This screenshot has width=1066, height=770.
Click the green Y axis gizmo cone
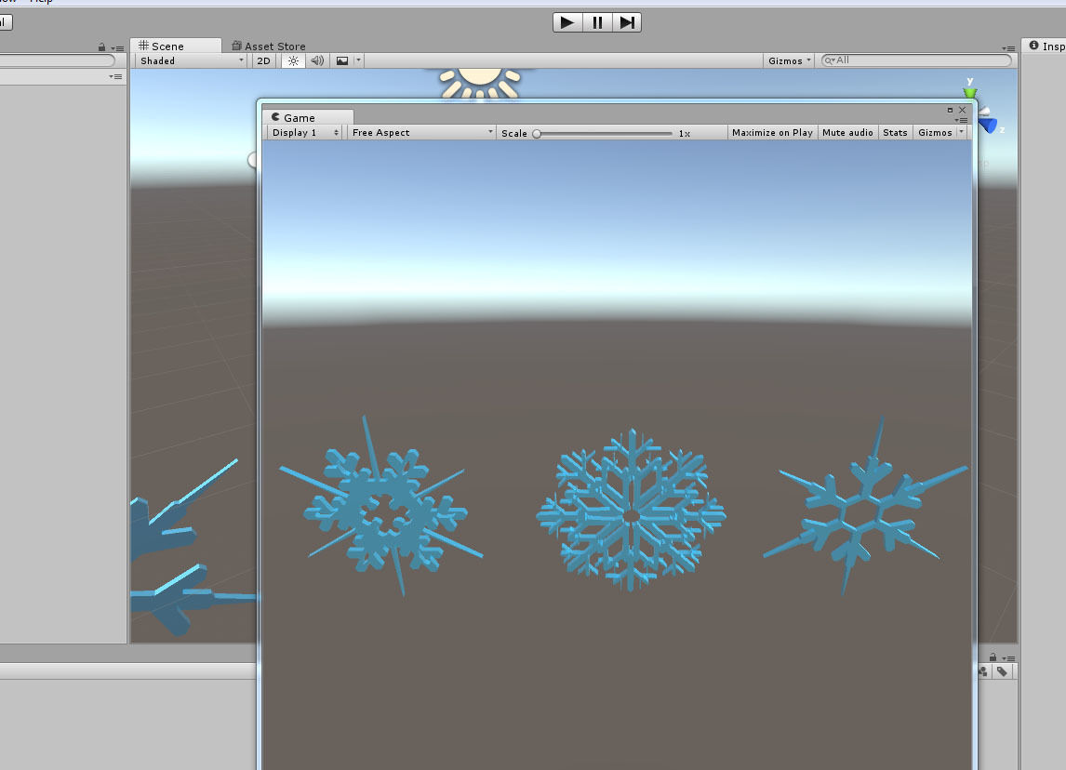970,92
